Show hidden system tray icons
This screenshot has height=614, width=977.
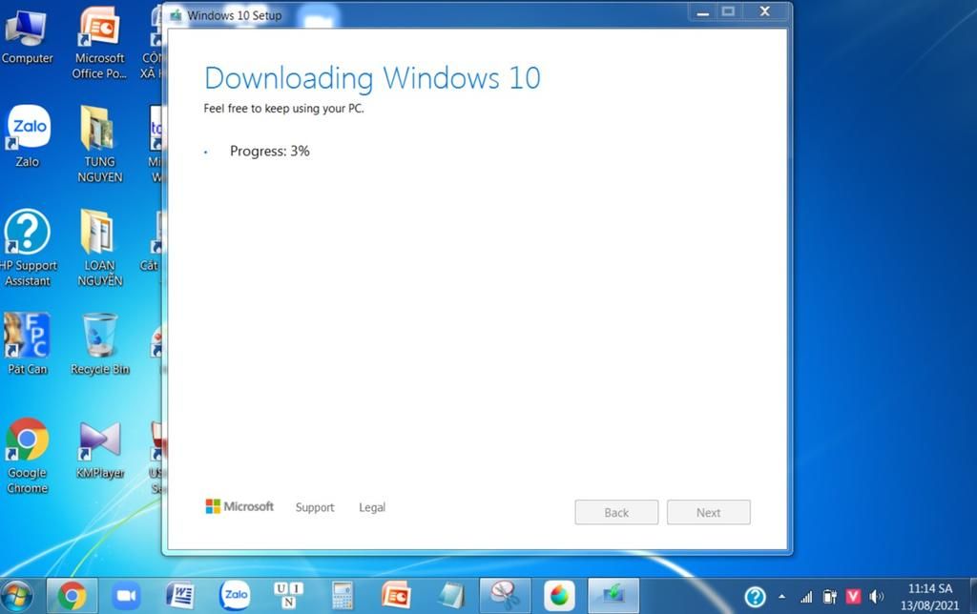click(782, 597)
